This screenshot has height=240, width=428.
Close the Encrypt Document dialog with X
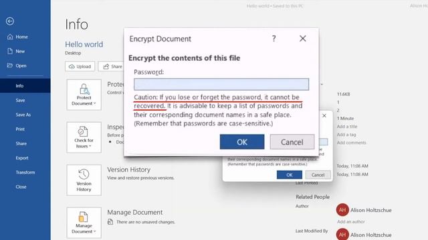coord(302,39)
